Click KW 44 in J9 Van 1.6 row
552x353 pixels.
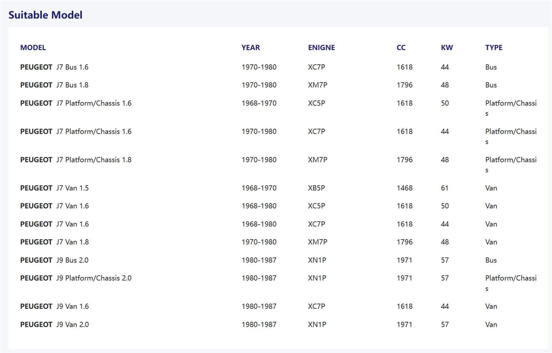445,306
